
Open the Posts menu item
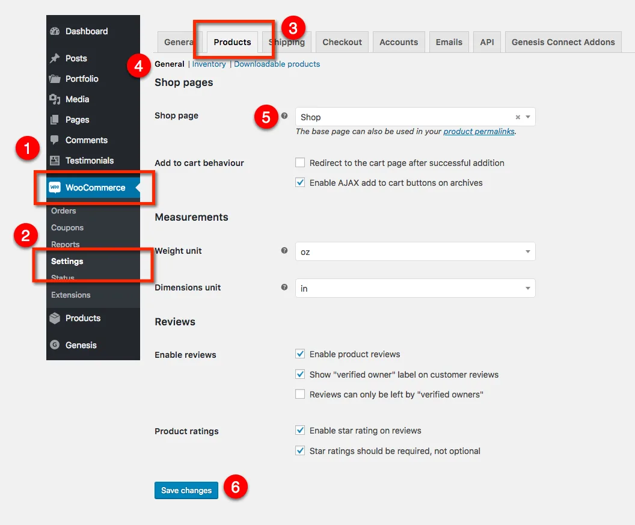[93, 58]
